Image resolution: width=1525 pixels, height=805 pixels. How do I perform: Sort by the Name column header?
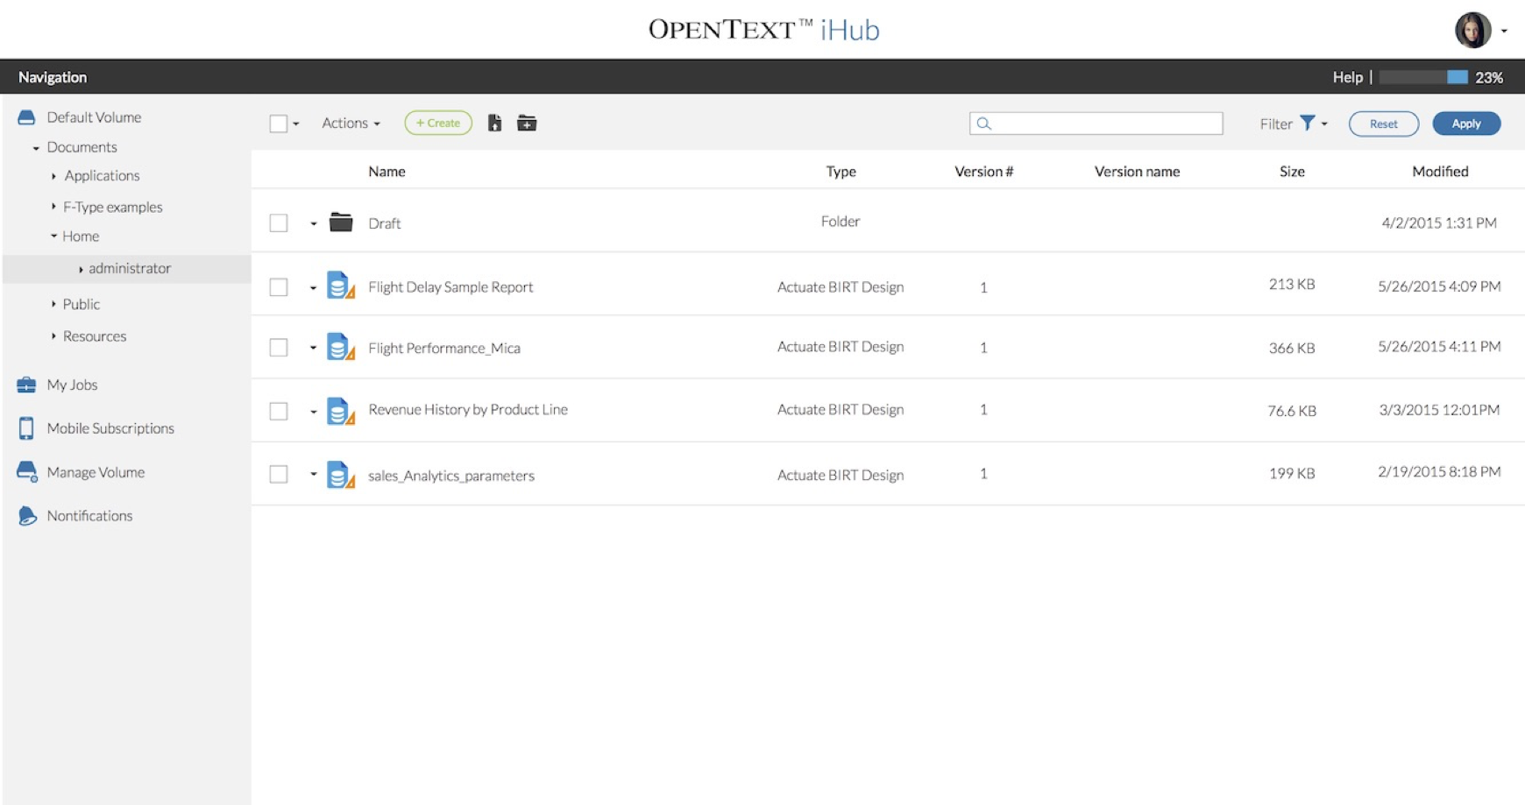pos(387,172)
